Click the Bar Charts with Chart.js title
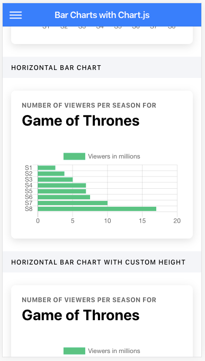The height and width of the screenshot is (361, 205). (102, 15)
